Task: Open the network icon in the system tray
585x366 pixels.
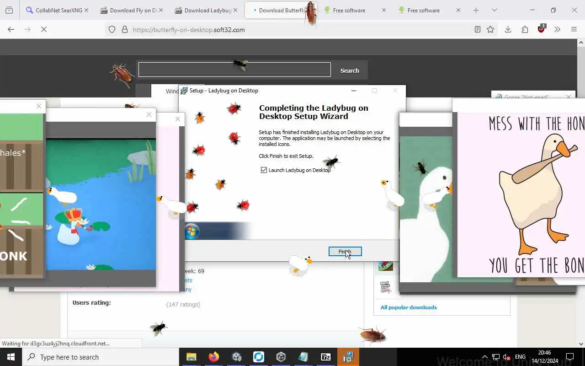Action: coord(496,357)
